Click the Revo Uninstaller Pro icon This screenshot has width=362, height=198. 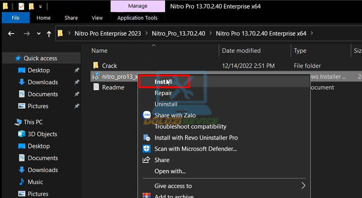pyautogui.click(x=147, y=138)
